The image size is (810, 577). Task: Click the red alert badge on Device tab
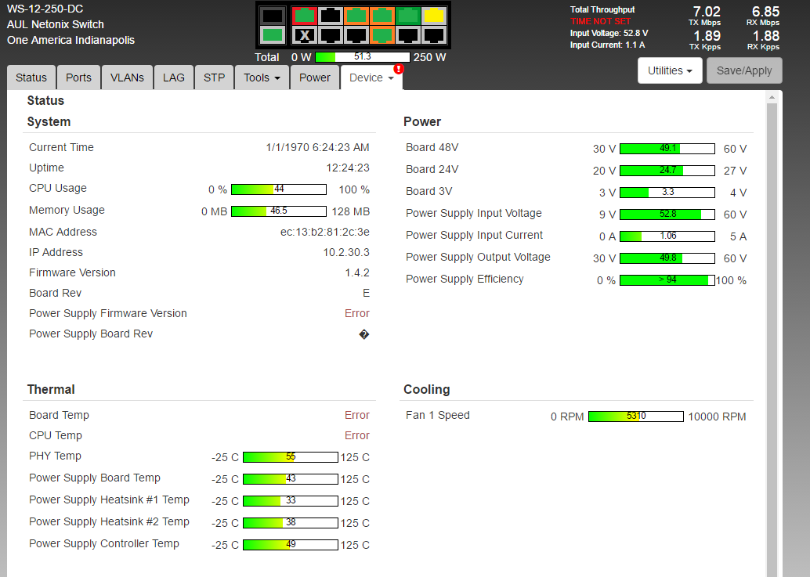pos(398,69)
